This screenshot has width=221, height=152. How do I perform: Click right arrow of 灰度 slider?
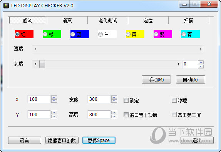pos(179,64)
